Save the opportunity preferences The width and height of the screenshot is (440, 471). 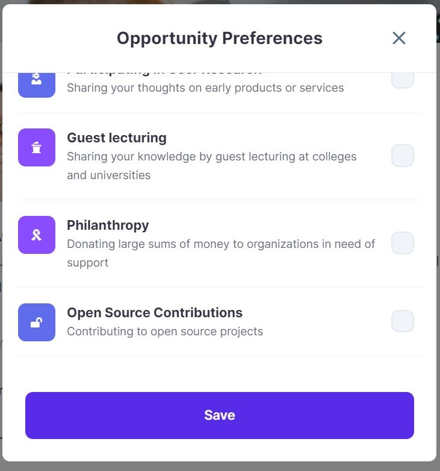220,415
